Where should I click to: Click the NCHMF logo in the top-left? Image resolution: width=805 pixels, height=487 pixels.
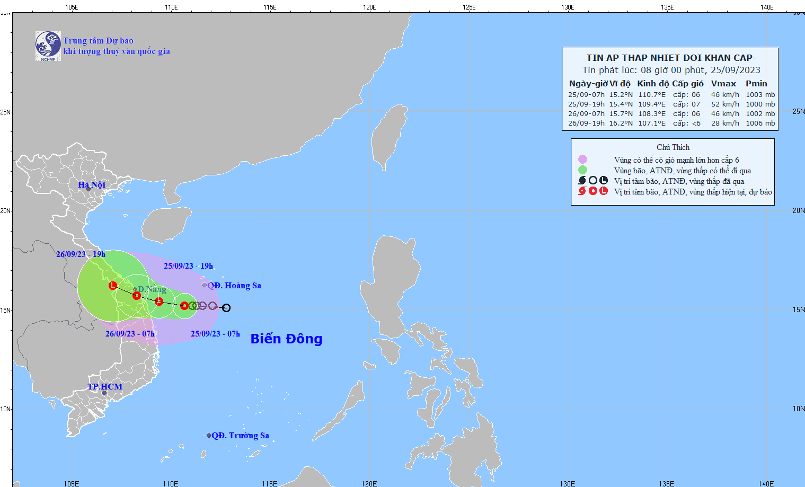coord(48,46)
